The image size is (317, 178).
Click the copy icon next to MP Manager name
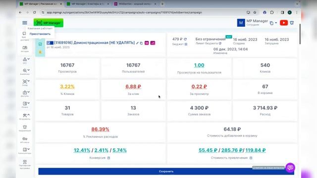point(271,23)
